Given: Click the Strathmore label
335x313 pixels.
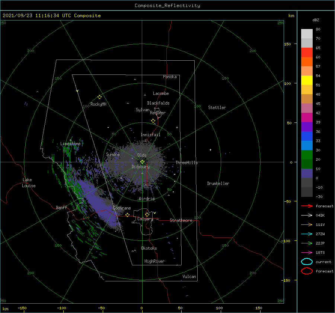Looking at the screenshot, I should (181, 220).
